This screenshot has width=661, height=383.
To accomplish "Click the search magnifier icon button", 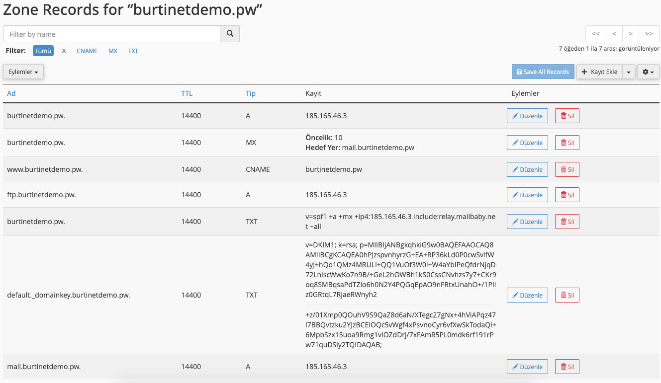I will point(230,34).
